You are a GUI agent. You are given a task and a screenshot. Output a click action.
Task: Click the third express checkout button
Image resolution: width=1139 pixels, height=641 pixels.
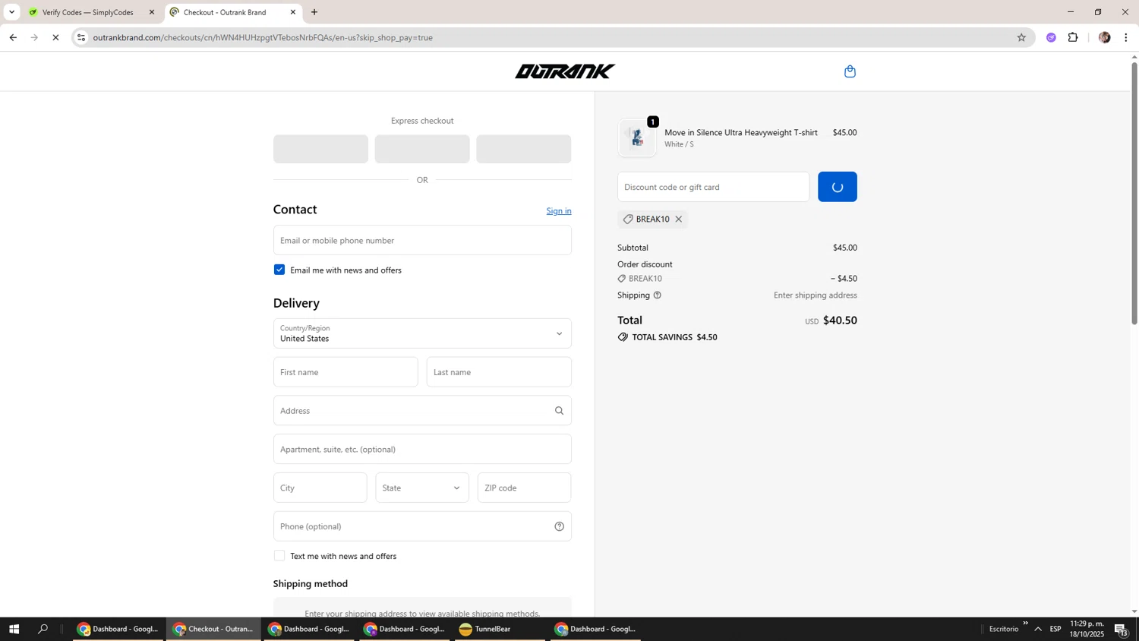click(524, 149)
